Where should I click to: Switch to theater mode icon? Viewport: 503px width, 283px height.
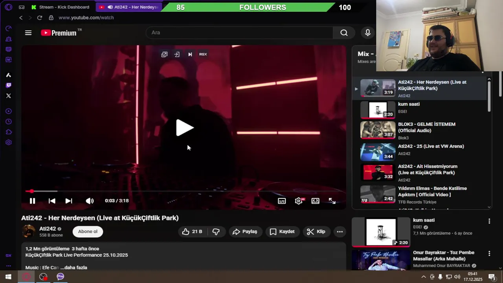[316, 201]
